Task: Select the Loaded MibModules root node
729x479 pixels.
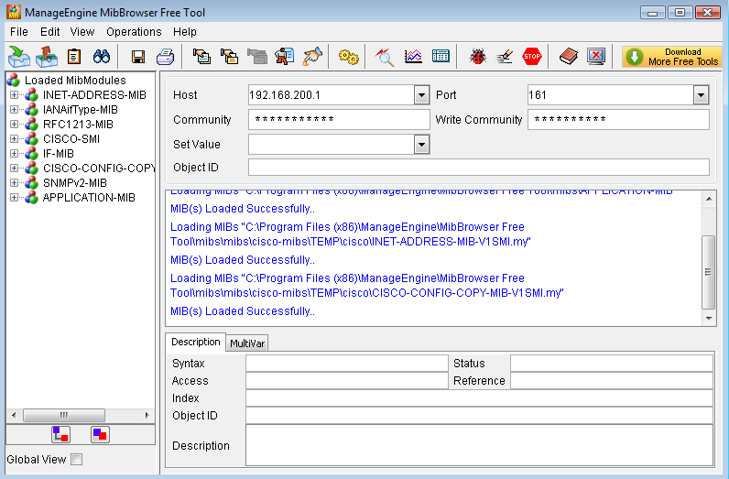Action: pos(75,80)
